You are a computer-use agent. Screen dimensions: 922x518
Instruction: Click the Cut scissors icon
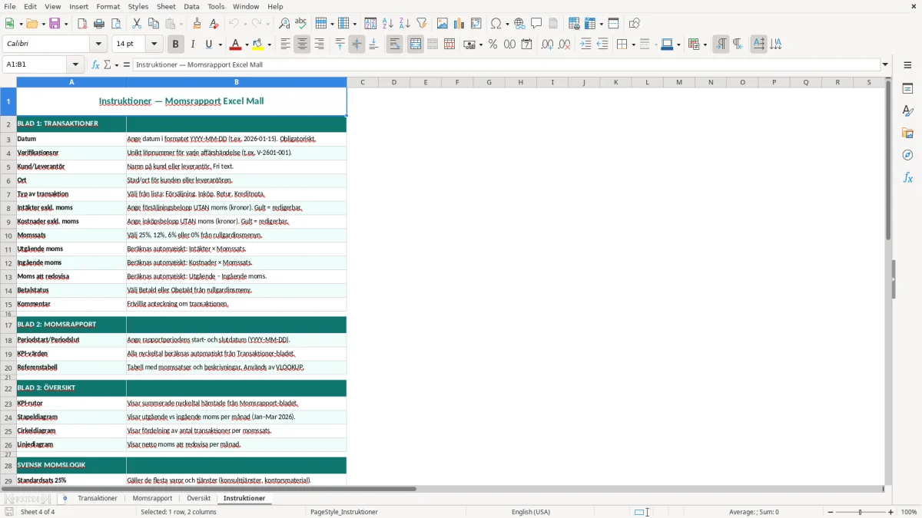tap(137, 24)
